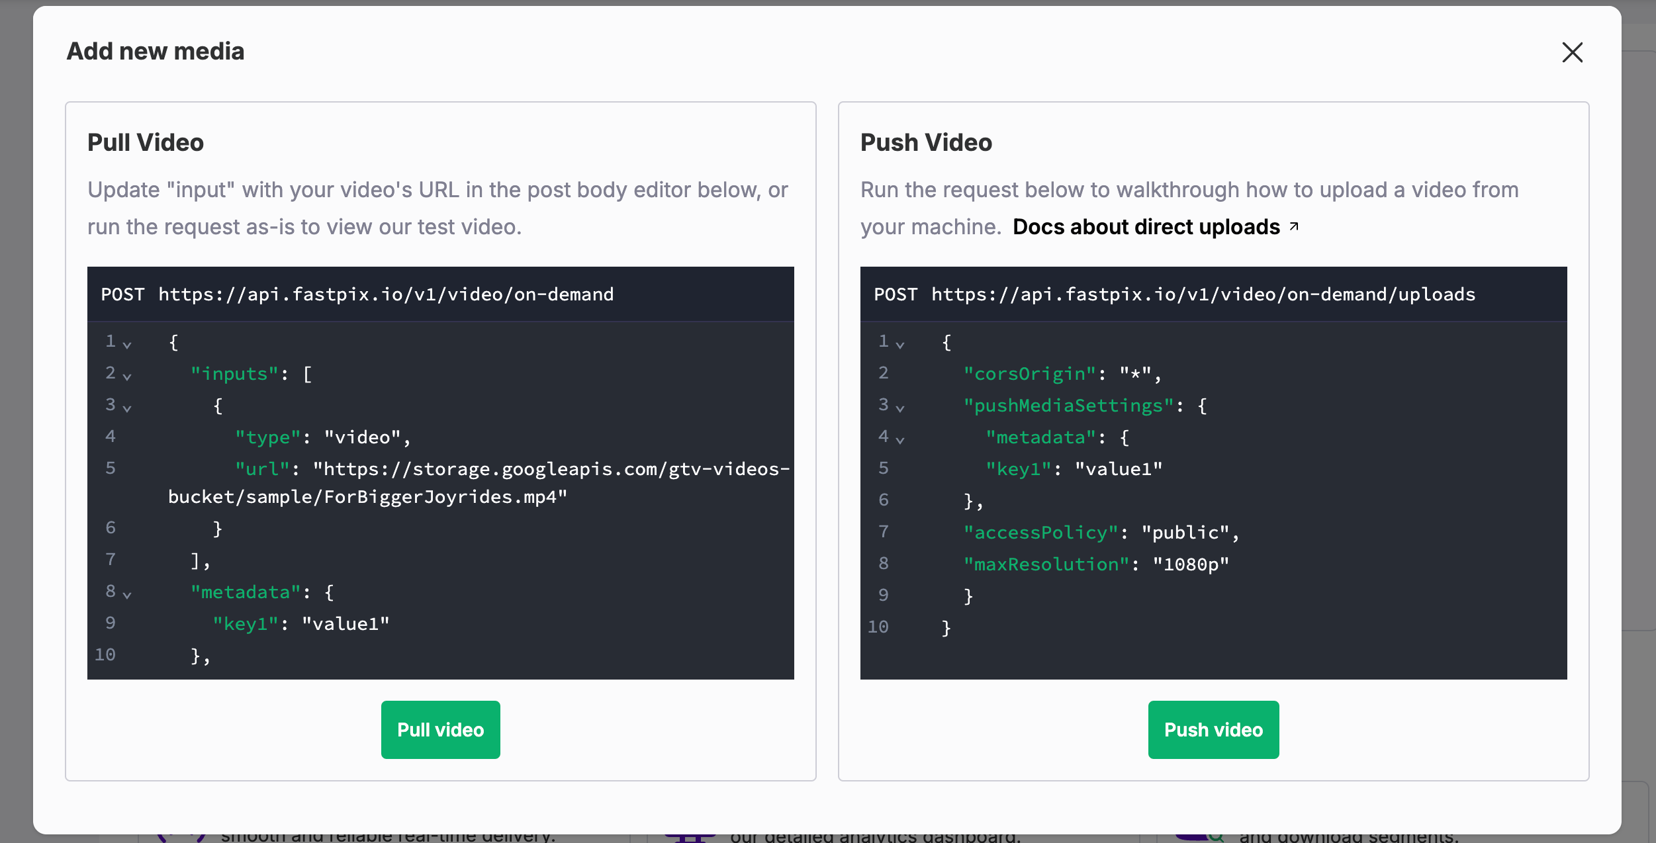The height and width of the screenshot is (843, 1656).
Task: Click the Pull video button
Action: 441,730
